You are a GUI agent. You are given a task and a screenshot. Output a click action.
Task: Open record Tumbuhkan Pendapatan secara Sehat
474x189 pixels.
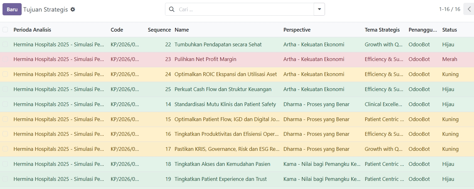(x=218, y=44)
